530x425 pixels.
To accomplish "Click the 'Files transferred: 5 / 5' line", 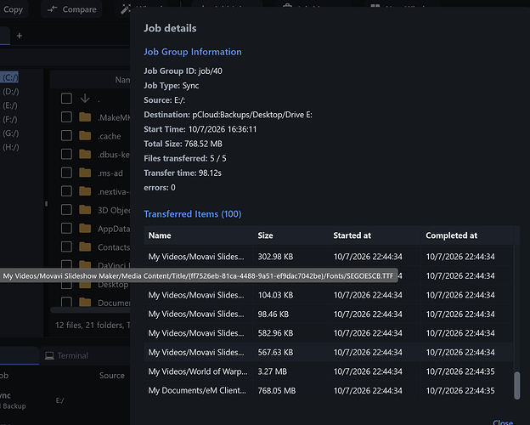I will point(185,158).
